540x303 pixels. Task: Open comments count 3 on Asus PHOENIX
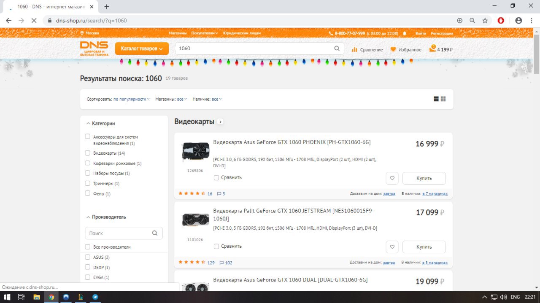221,194
